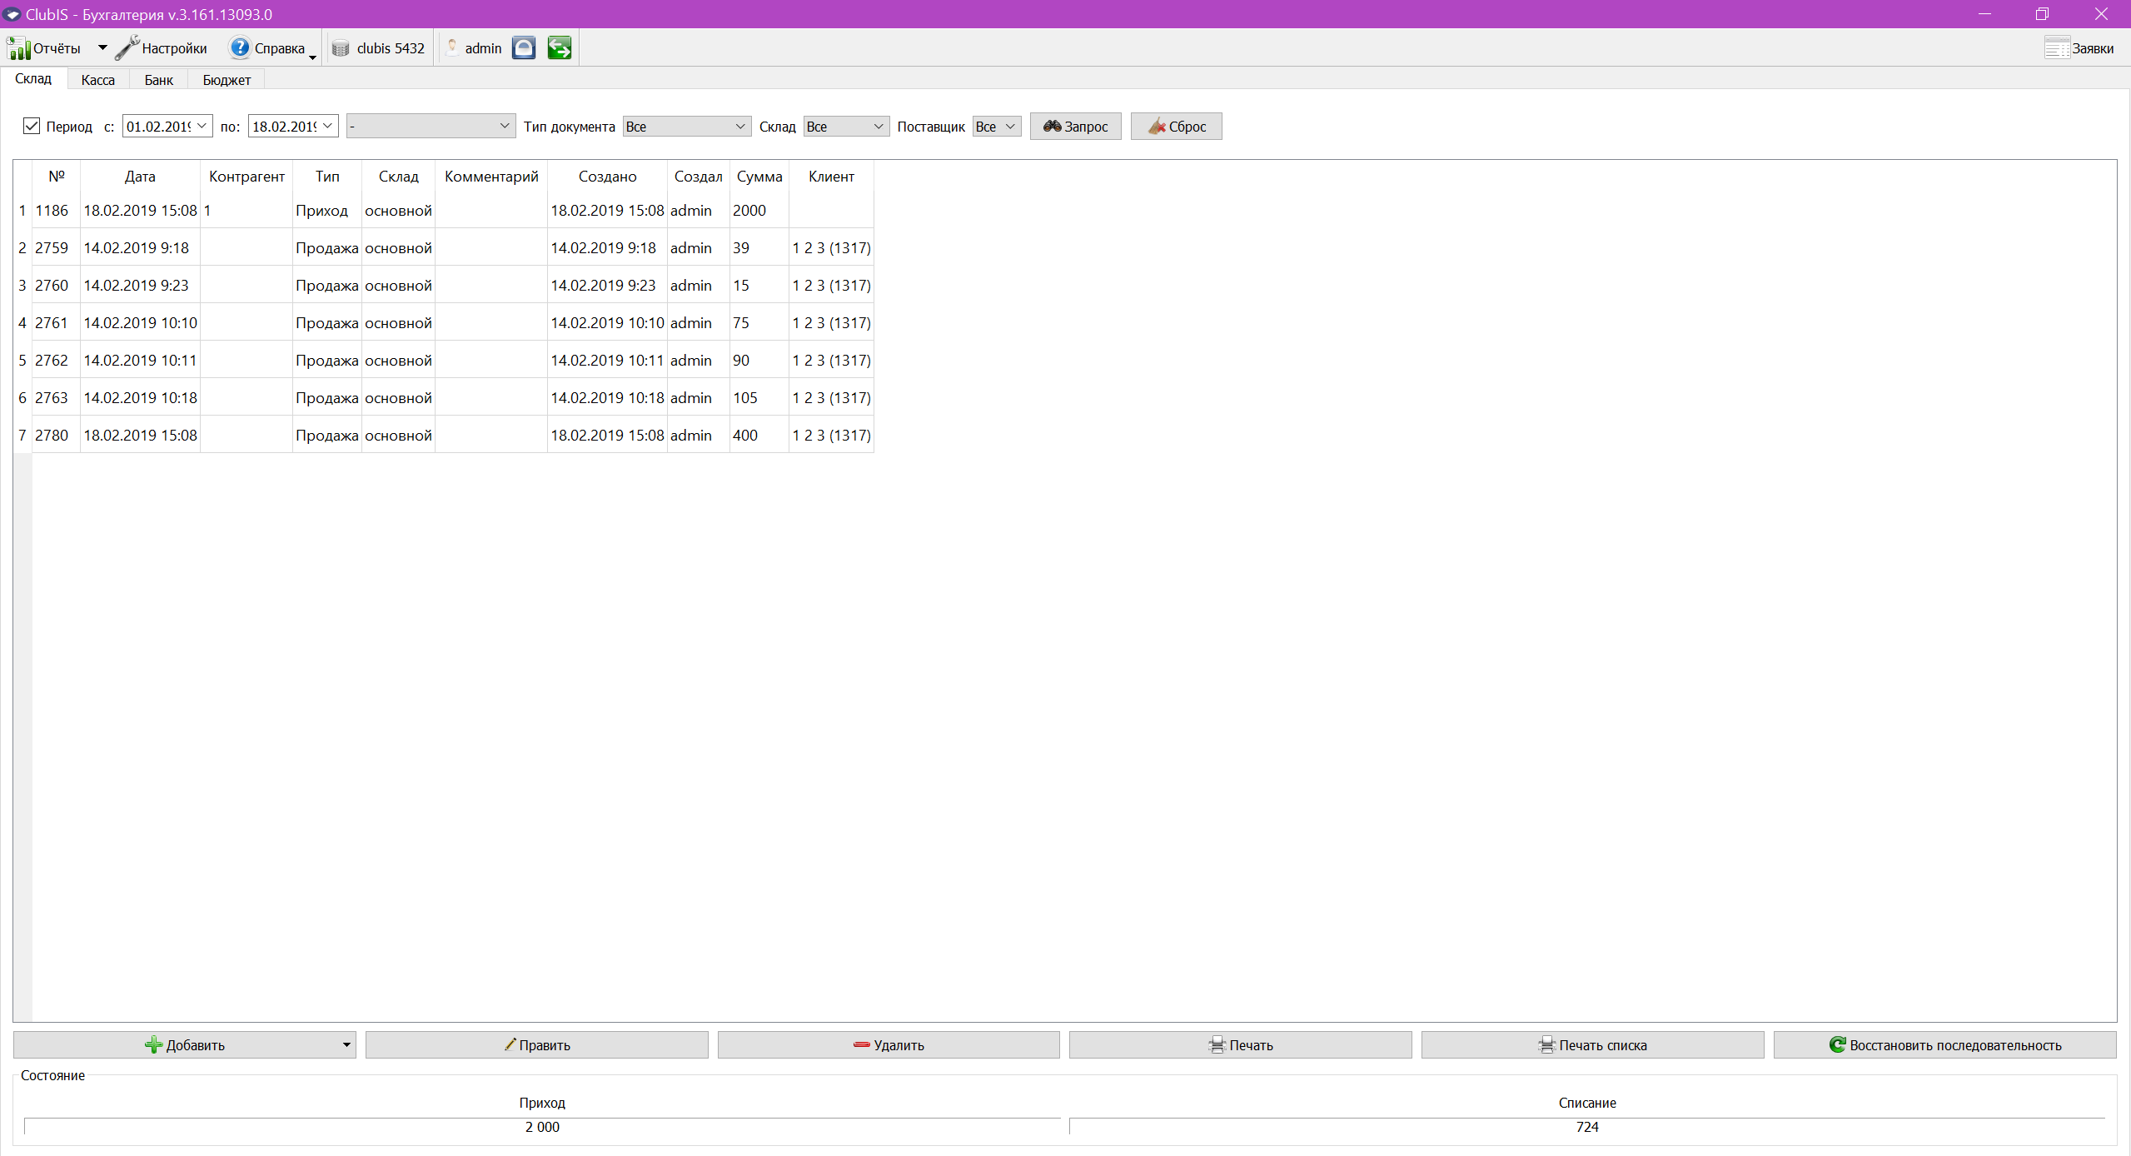Click the Удалить delete button
The height and width of the screenshot is (1156, 2131).
tap(889, 1044)
